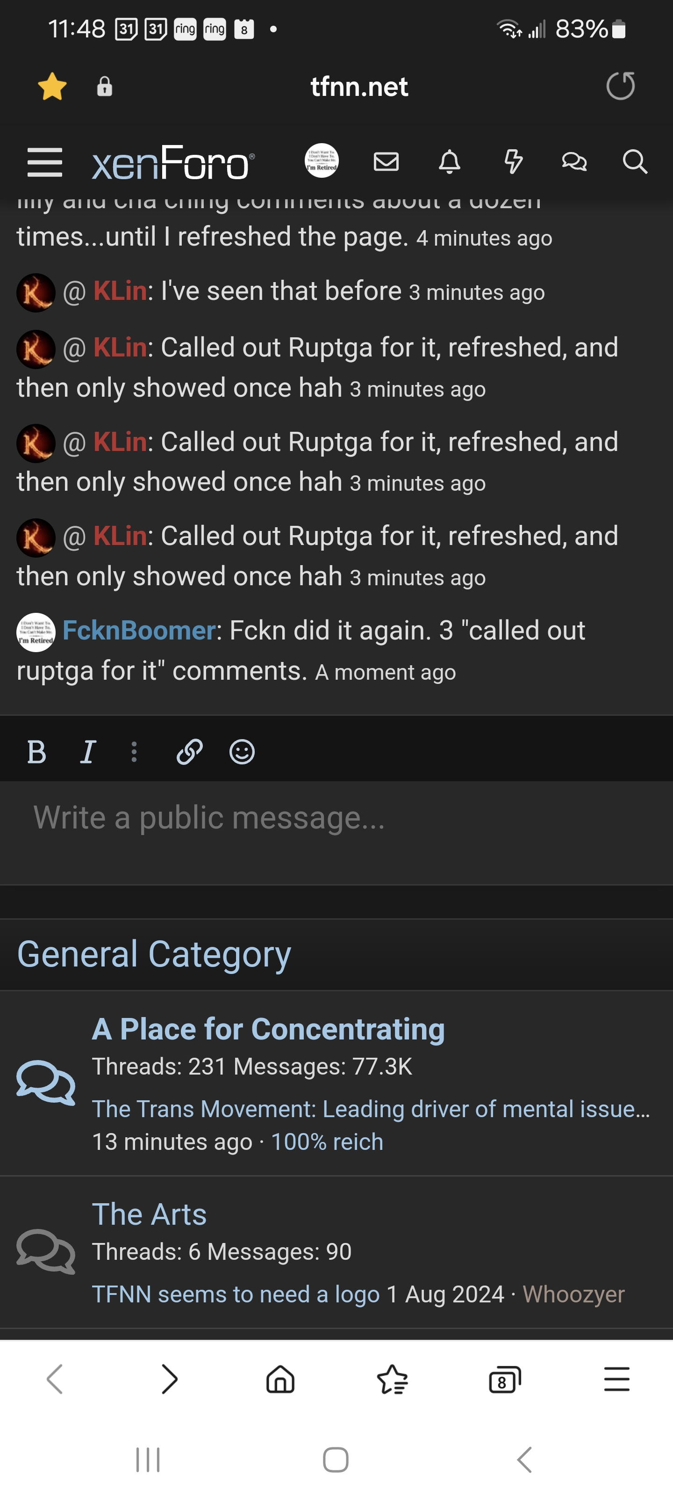Insert a link using the chain icon
Viewport: 673px width, 1497px height.
189,752
